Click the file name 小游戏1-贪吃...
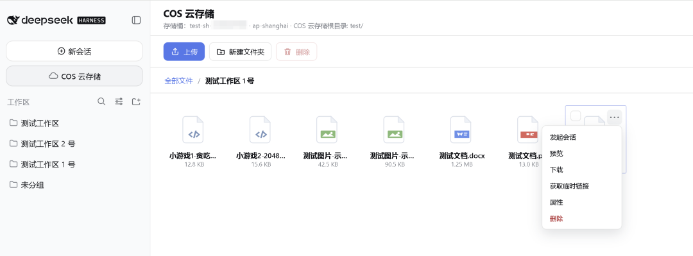Image resolution: width=693 pixels, height=256 pixels. [x=193, y=156]
